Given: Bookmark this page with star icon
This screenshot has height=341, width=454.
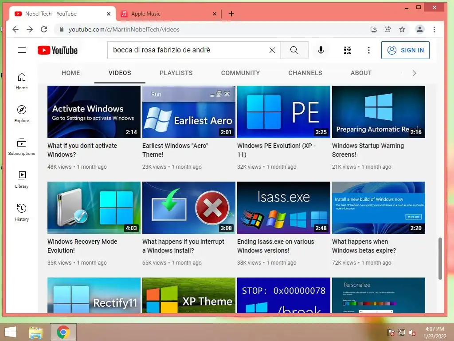Looking at the screenshot, I should coord(402,29).
